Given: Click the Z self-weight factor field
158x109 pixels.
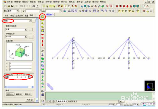Looking at the screenshot, I should click(x=21, y=70).
